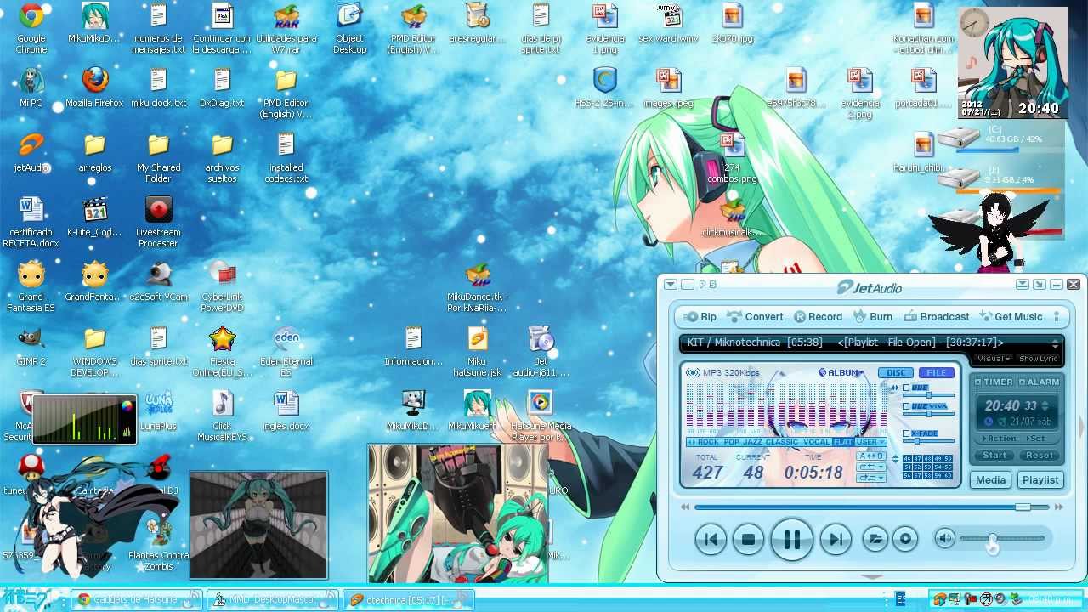Select certificado RECETA.docx file

click(31, 222)
